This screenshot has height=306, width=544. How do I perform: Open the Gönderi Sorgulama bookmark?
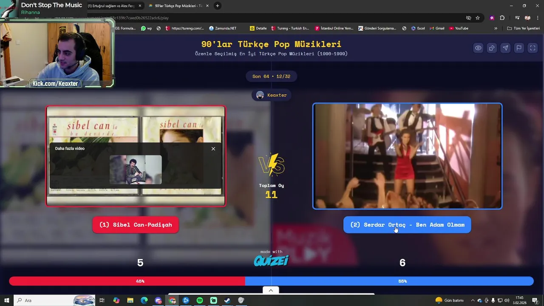[377, 28]
